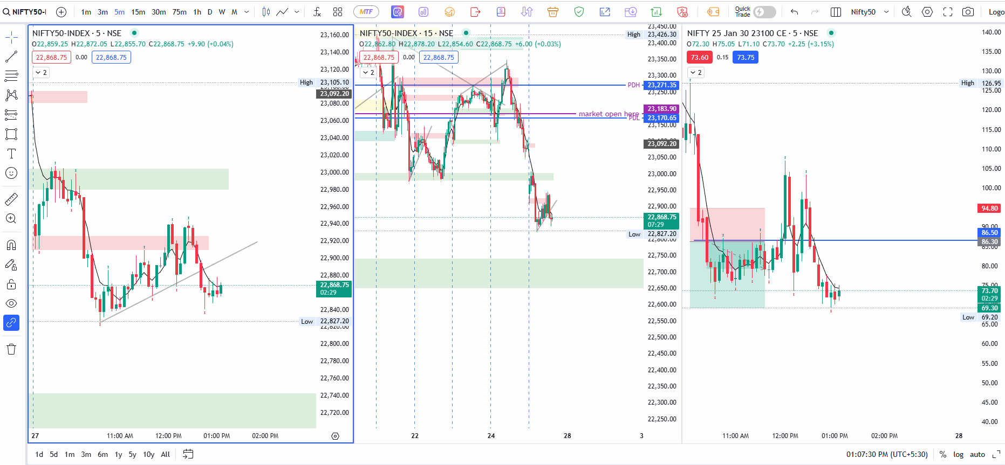1005x465 pixels.
Task: Click the green shield check icon
Action: click(579, 12)
